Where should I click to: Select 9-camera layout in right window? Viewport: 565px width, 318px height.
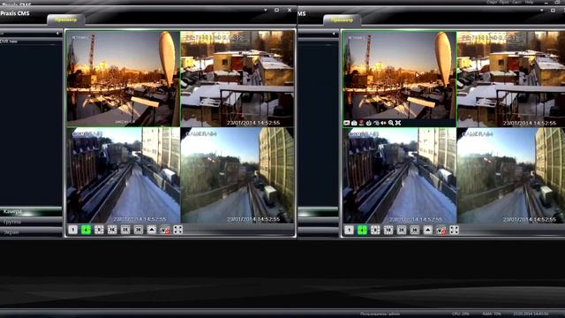375,230
